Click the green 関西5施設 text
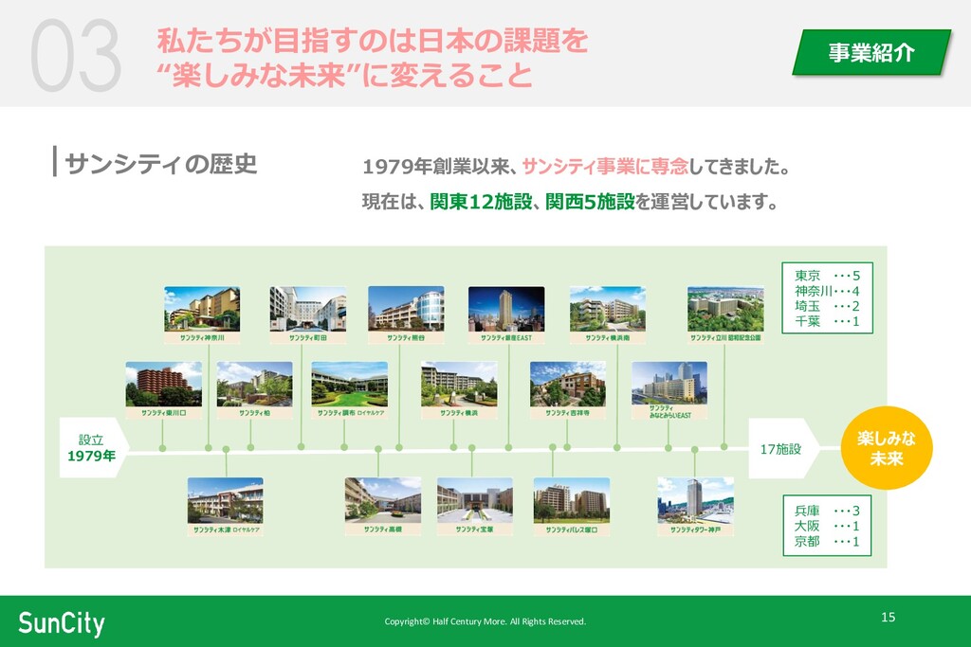 click(x=590, y=202)
